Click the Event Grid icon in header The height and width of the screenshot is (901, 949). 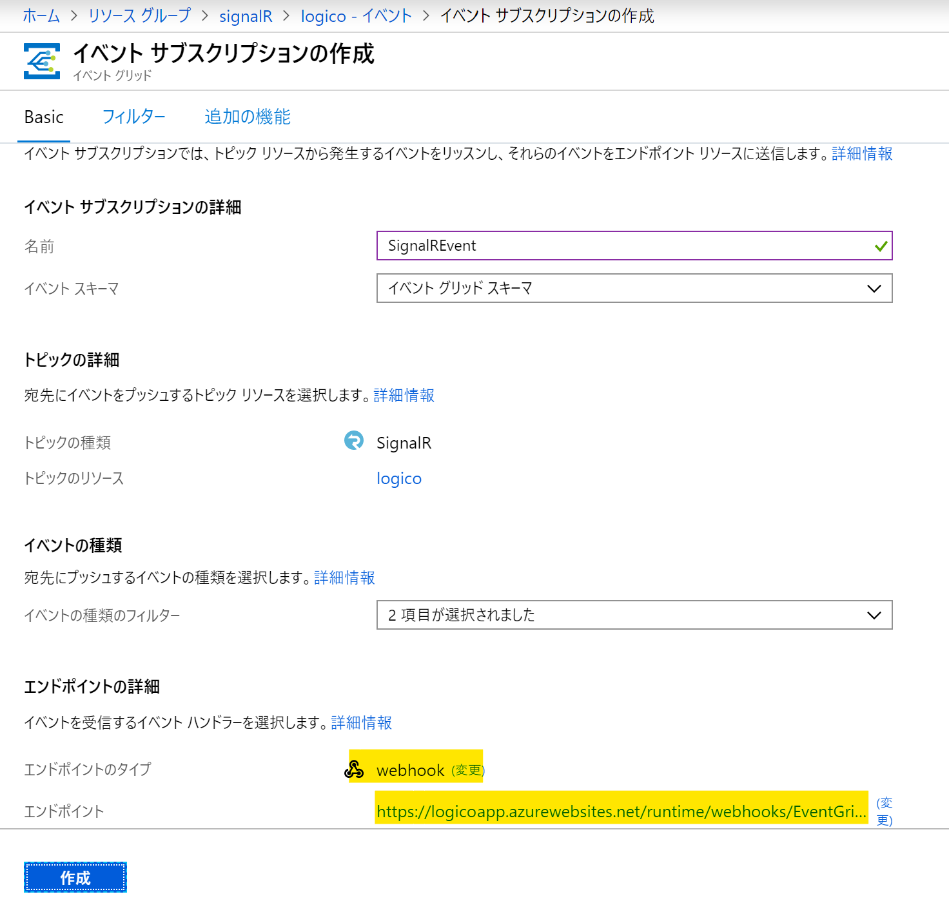[42, 61]
